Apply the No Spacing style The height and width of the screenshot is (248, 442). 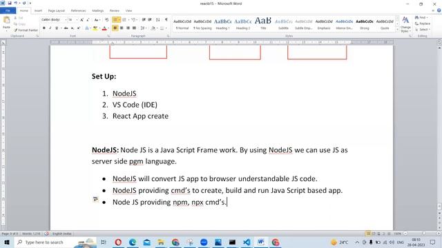[202, 25]
